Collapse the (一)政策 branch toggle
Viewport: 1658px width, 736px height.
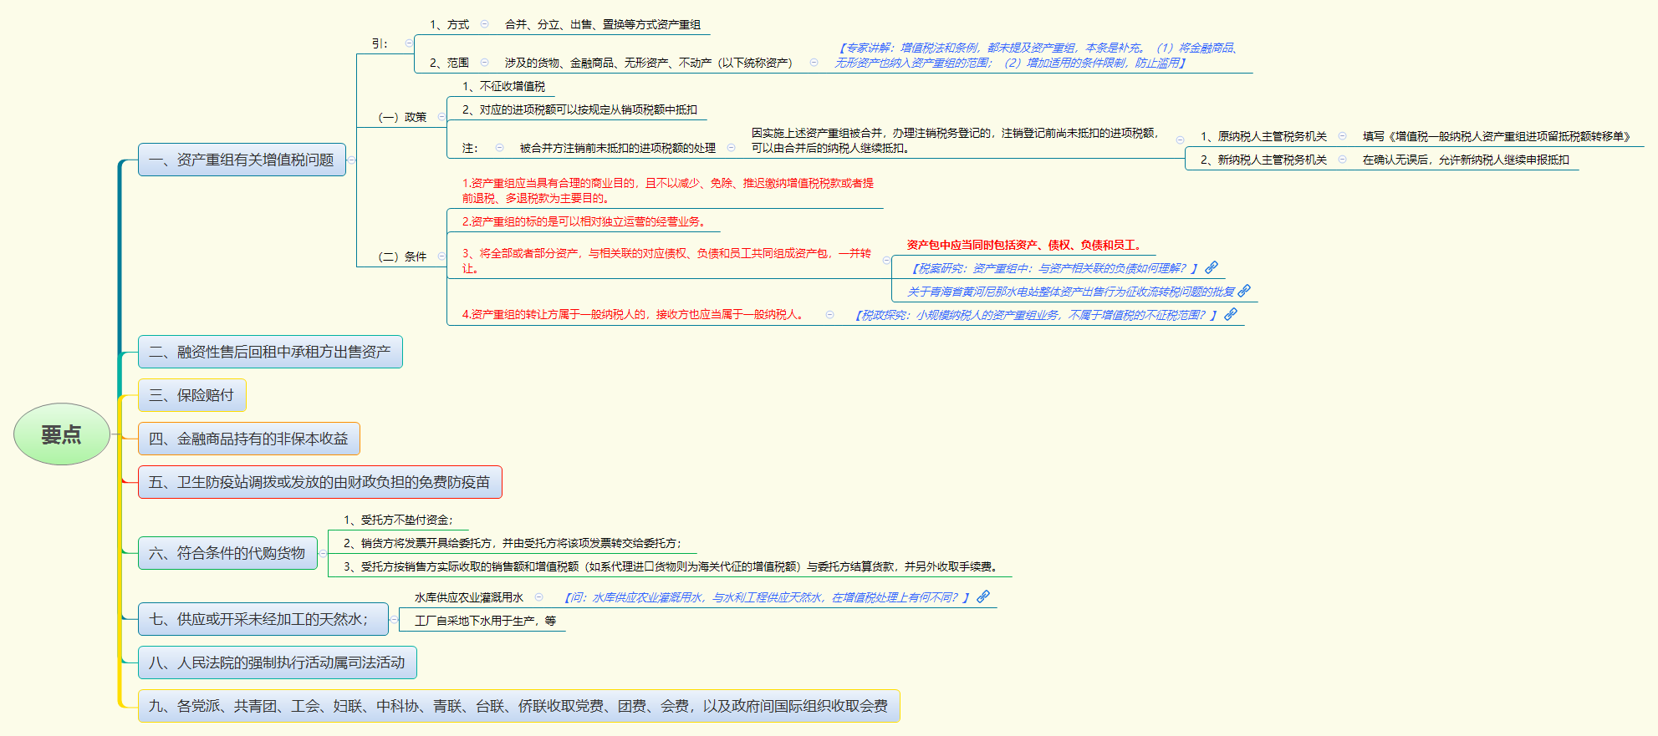[x=441, y=117]
